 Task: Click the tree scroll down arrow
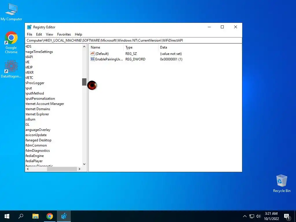pyautogui.click(x=84, y=164)
